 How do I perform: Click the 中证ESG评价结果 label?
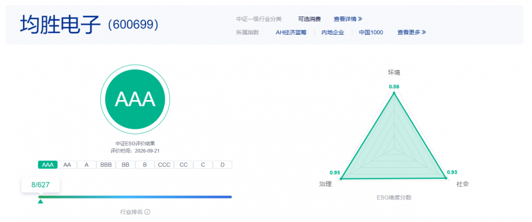pyautogui.click(x=135, y=144)
